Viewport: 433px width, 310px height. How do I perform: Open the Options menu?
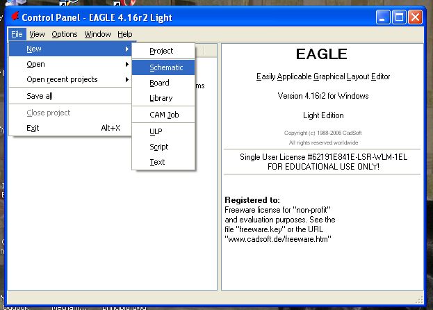(x=65, y=34)
